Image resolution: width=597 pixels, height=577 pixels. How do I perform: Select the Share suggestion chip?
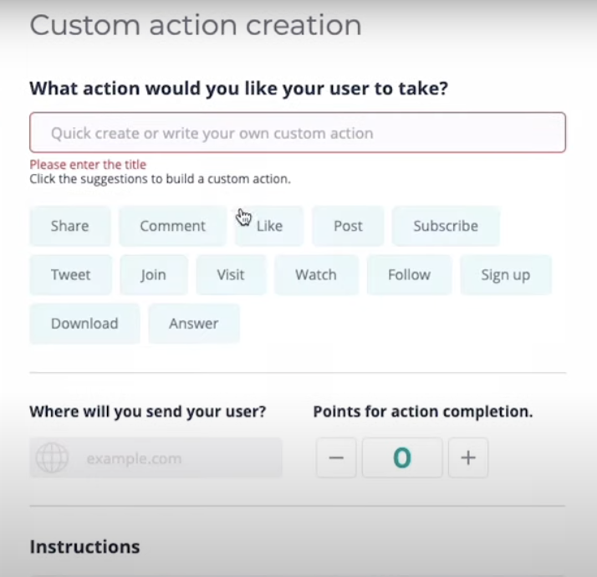tap(70, 226)
